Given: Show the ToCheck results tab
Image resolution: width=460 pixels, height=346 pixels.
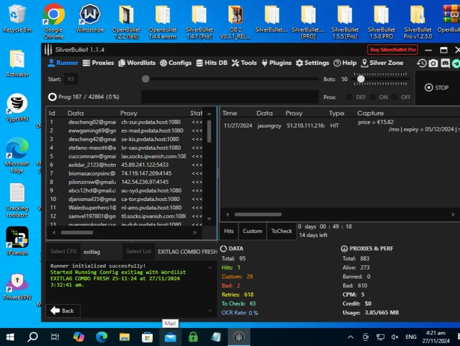Looking at the screenshot, I should tap(282, 231).
